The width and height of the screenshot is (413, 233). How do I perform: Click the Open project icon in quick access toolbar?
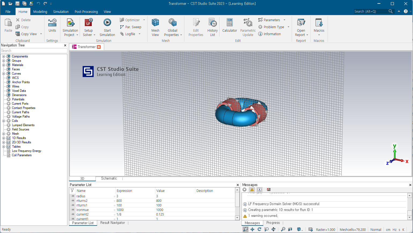[10, 3]
